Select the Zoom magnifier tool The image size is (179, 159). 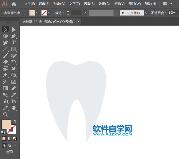point(5,114)
